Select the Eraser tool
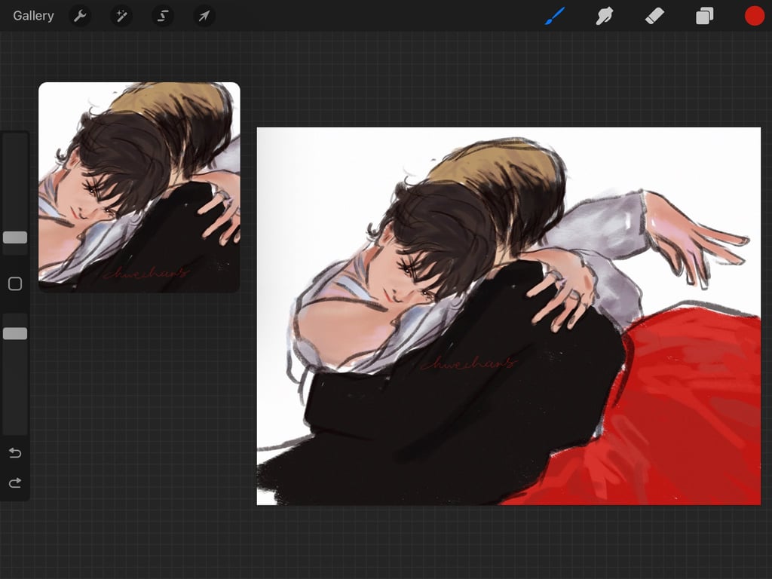This screenshot has width=772, height=579. click(654, 16)
